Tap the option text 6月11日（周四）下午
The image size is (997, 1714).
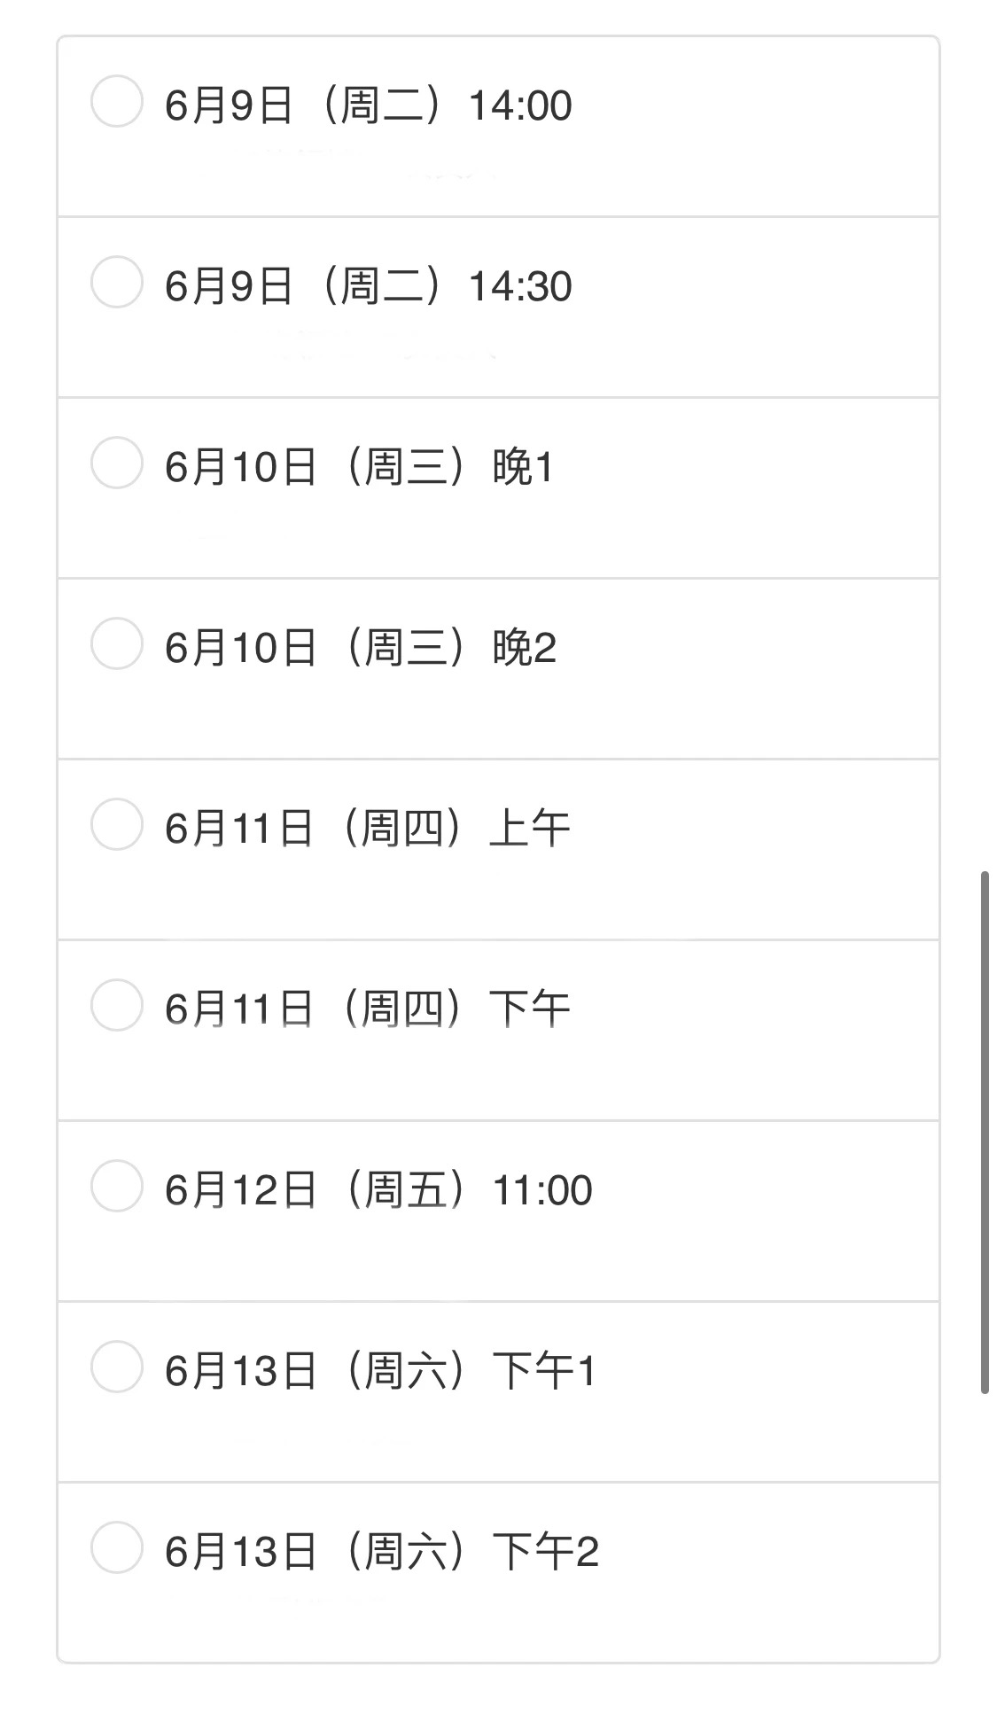pyautogui.click(x=367, y=1010)
